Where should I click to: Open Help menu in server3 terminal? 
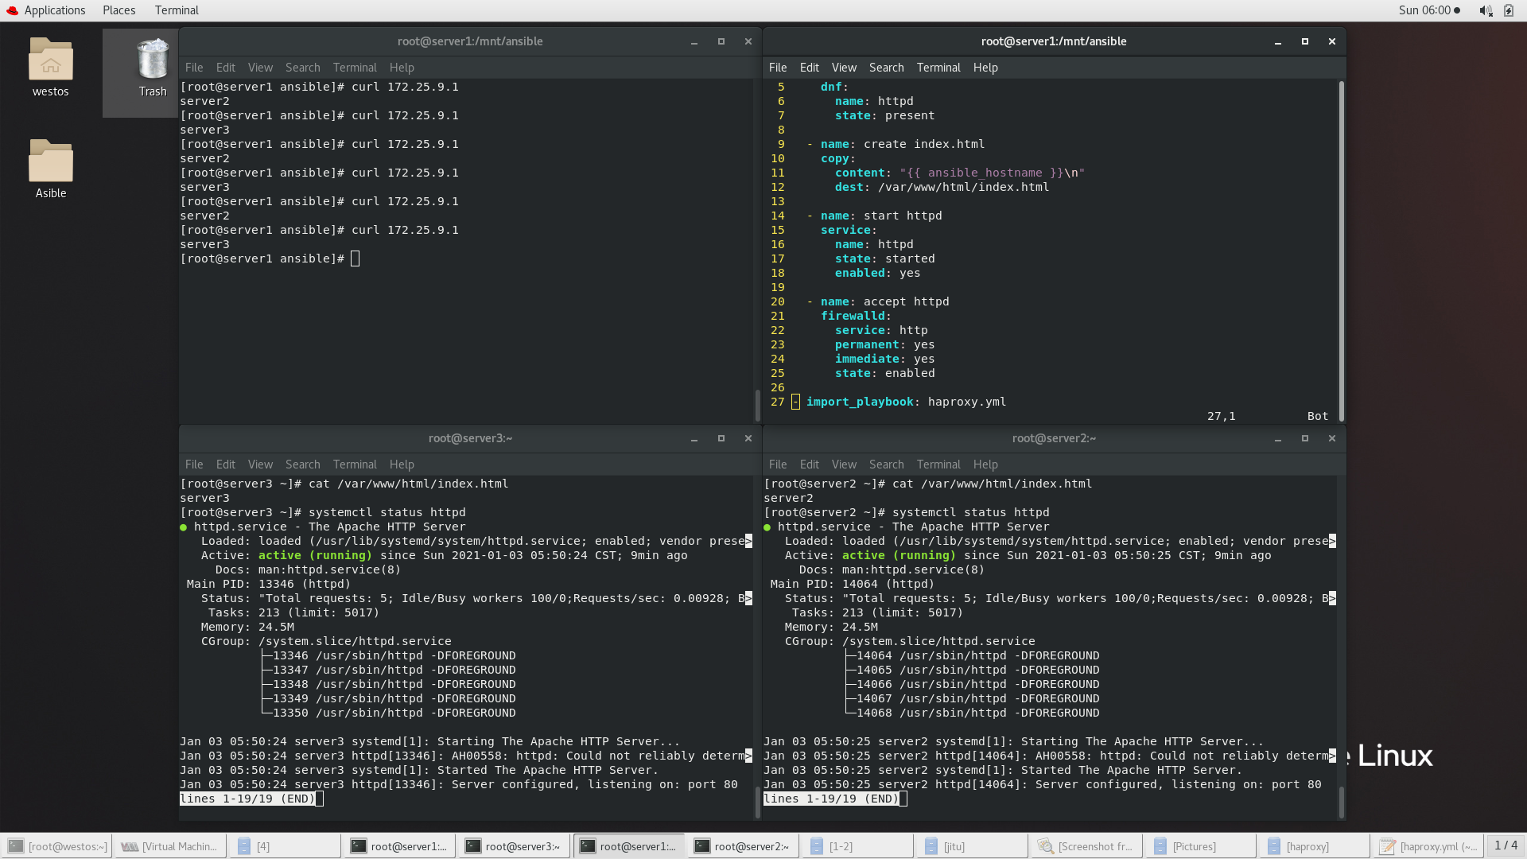(x=401, y=464)
